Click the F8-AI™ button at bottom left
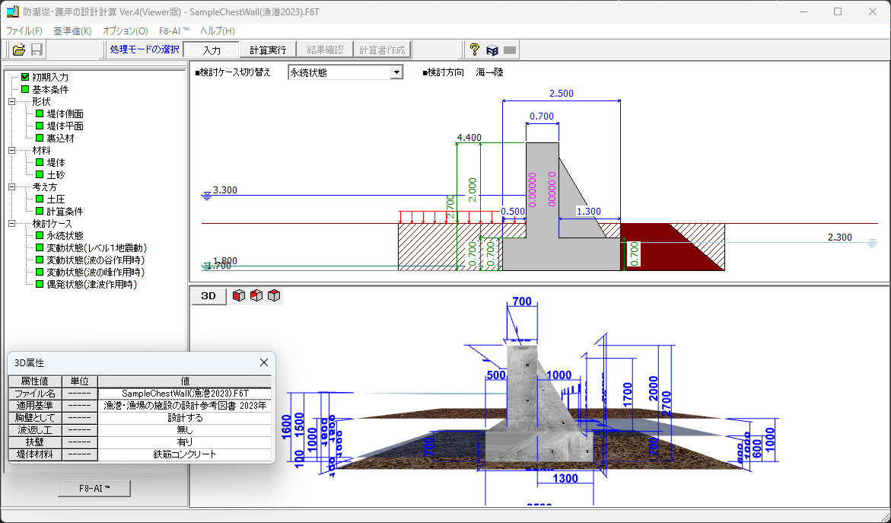Image resolution: width=891 pixels, height=523 pixels. tap(94, 488)
